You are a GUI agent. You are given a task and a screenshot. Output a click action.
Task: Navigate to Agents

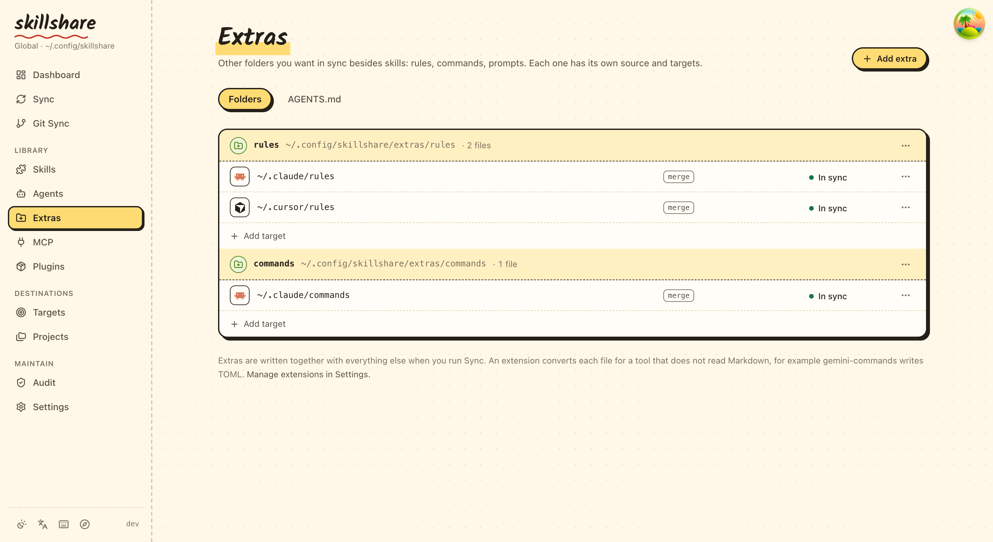pyautogui.click(x=76, y=193)
